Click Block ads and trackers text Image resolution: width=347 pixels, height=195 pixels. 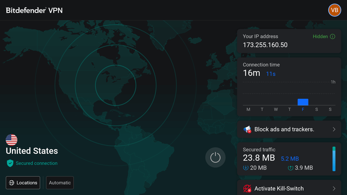pos(284,129)
